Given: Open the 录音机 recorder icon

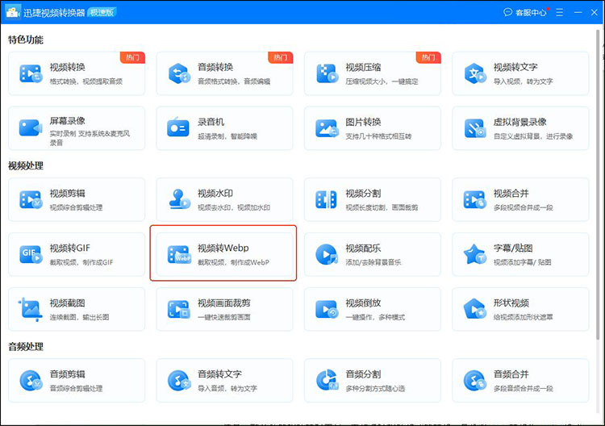Looking at the screenshot, I should 178,127.
